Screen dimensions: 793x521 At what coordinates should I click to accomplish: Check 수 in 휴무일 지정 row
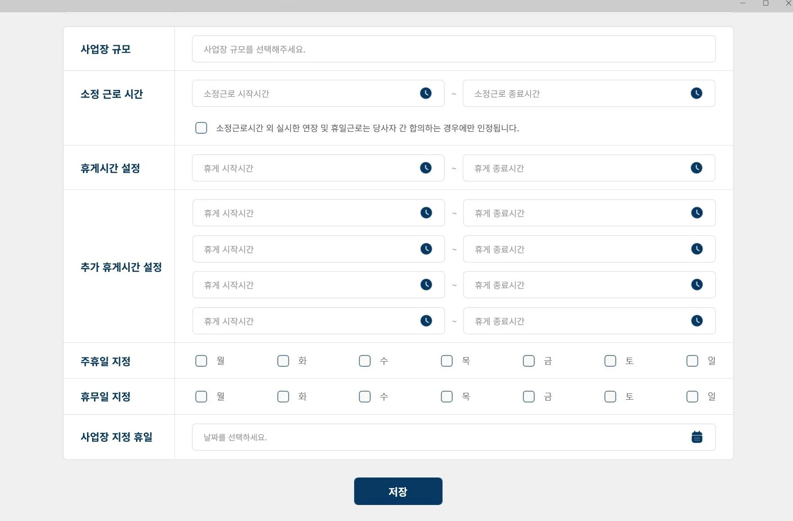coord(365,396)
